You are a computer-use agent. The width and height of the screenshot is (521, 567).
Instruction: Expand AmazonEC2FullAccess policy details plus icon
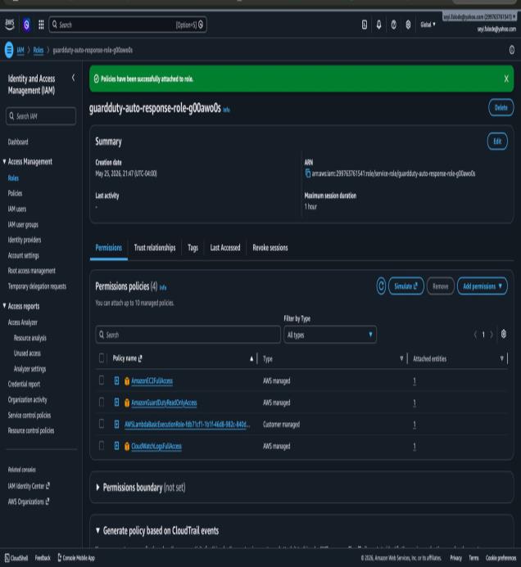tap(116, 380)
